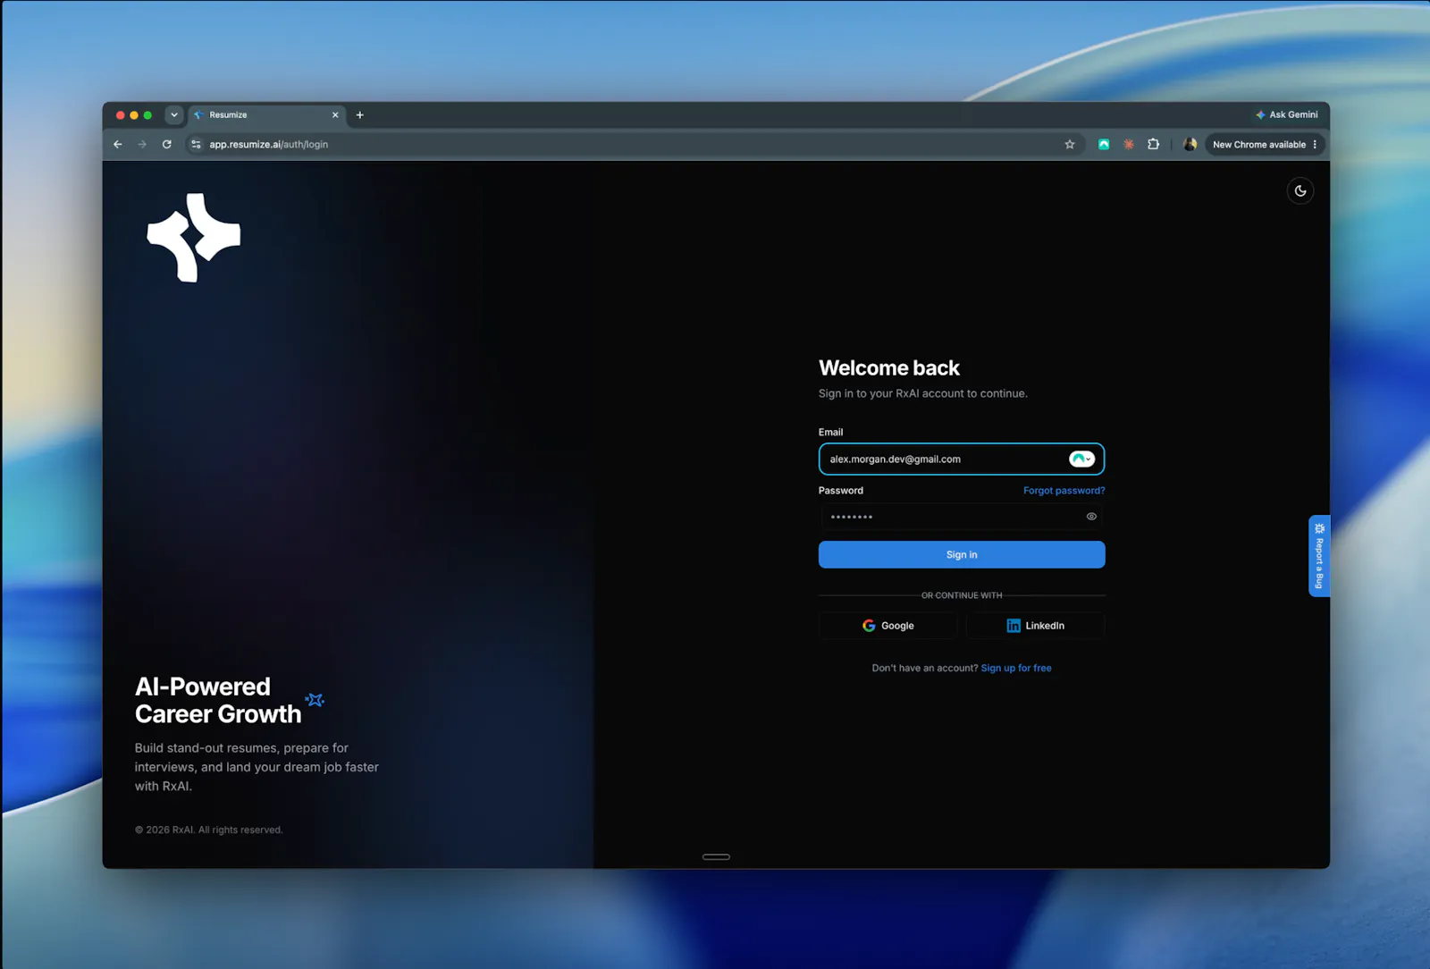Click the RxAI logo
1430x969 pixels.
[194, 238]
